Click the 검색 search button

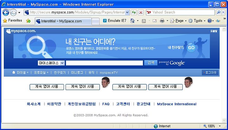pos(151,63)
